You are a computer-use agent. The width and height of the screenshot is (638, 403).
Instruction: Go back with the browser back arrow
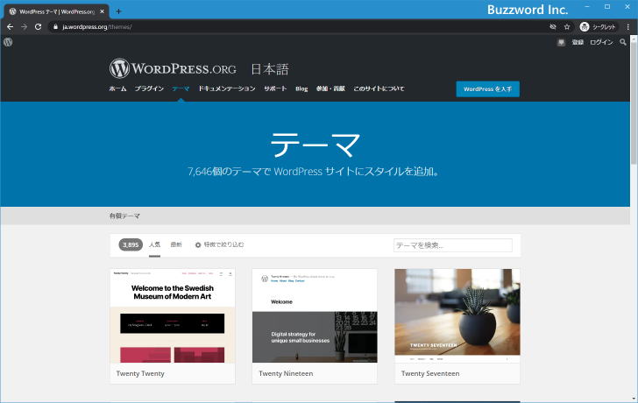[x=11, y=27]
